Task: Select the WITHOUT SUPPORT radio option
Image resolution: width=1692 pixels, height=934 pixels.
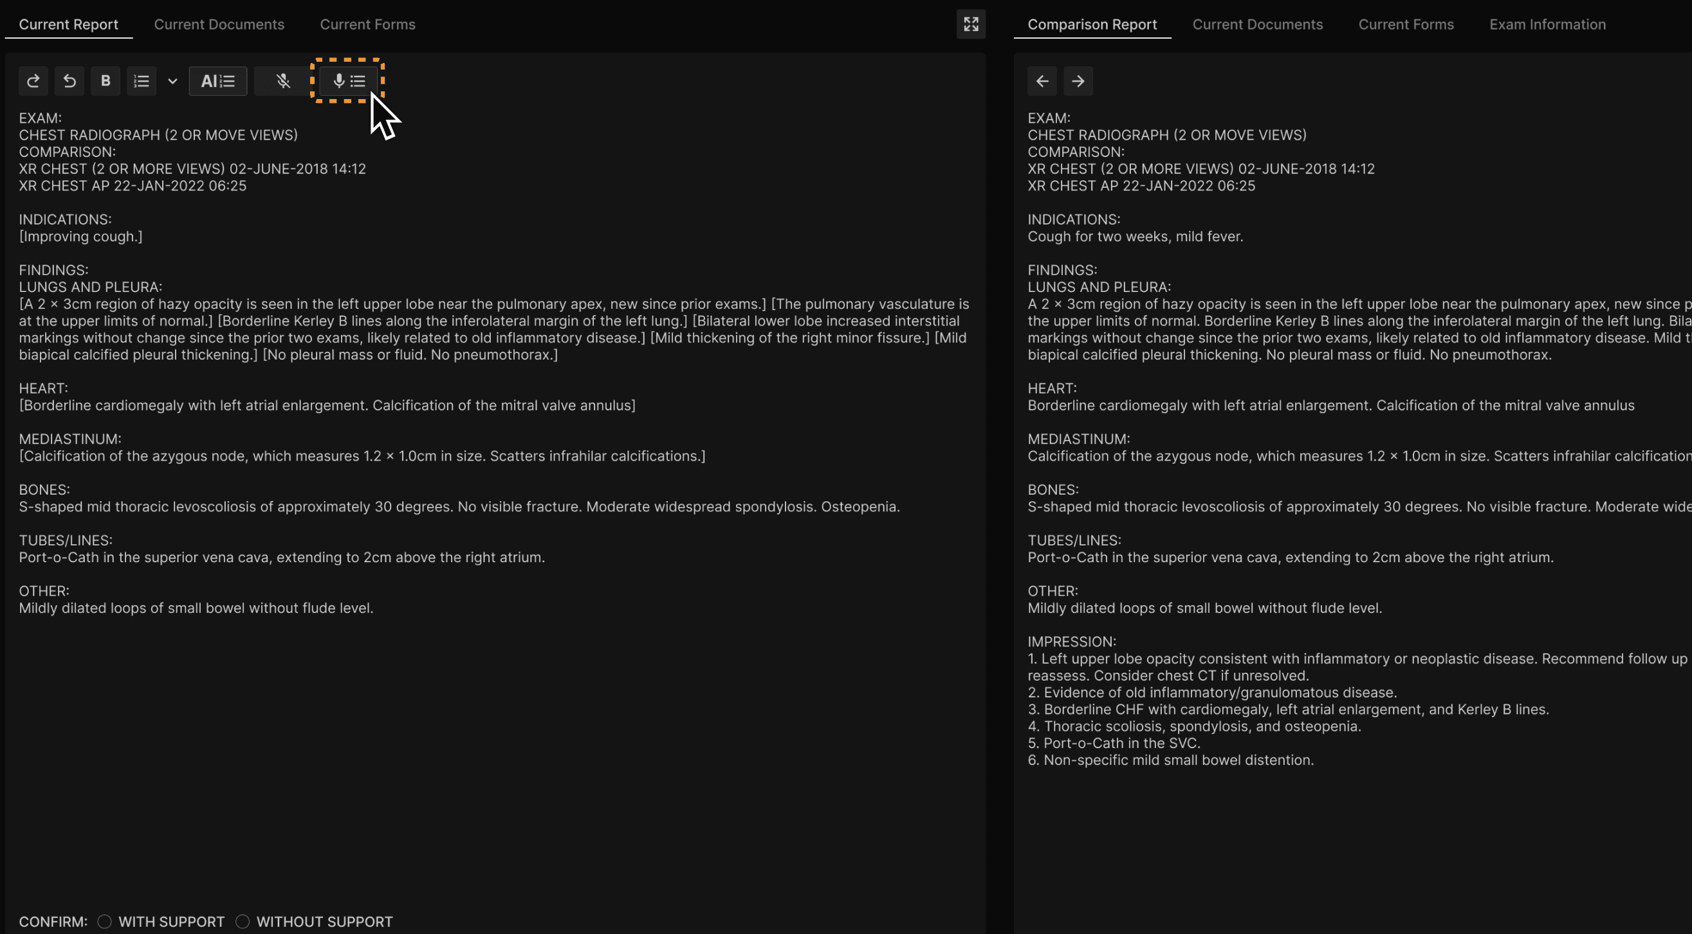Action: point(243,922)
